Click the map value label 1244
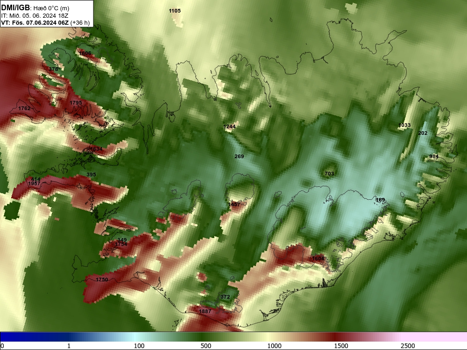Image resolution: width=467 pixels, height=350 pixels. [229, 126]
